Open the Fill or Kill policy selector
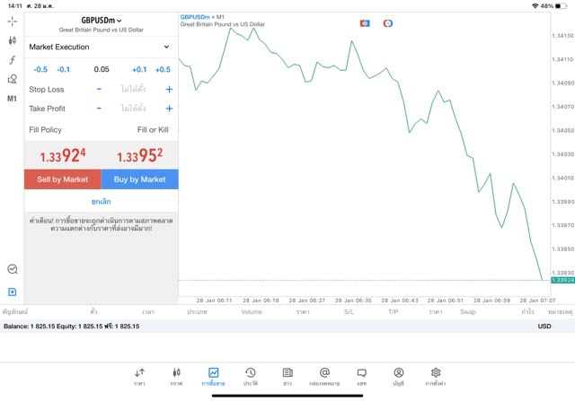 coord(152,130)
